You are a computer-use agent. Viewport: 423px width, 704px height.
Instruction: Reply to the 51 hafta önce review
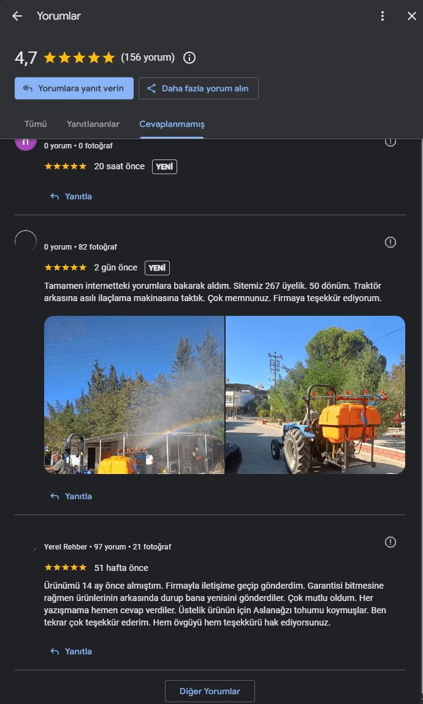(x=71, y=651)
